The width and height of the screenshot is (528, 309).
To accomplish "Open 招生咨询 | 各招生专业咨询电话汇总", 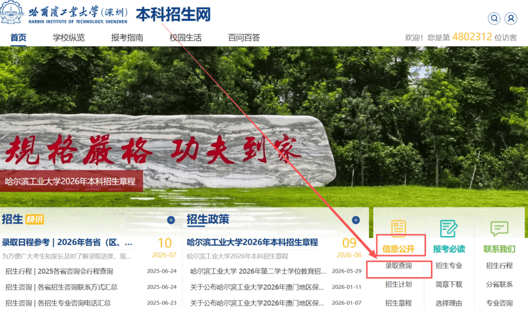I will pyautogui.click(x=58, y=303).
